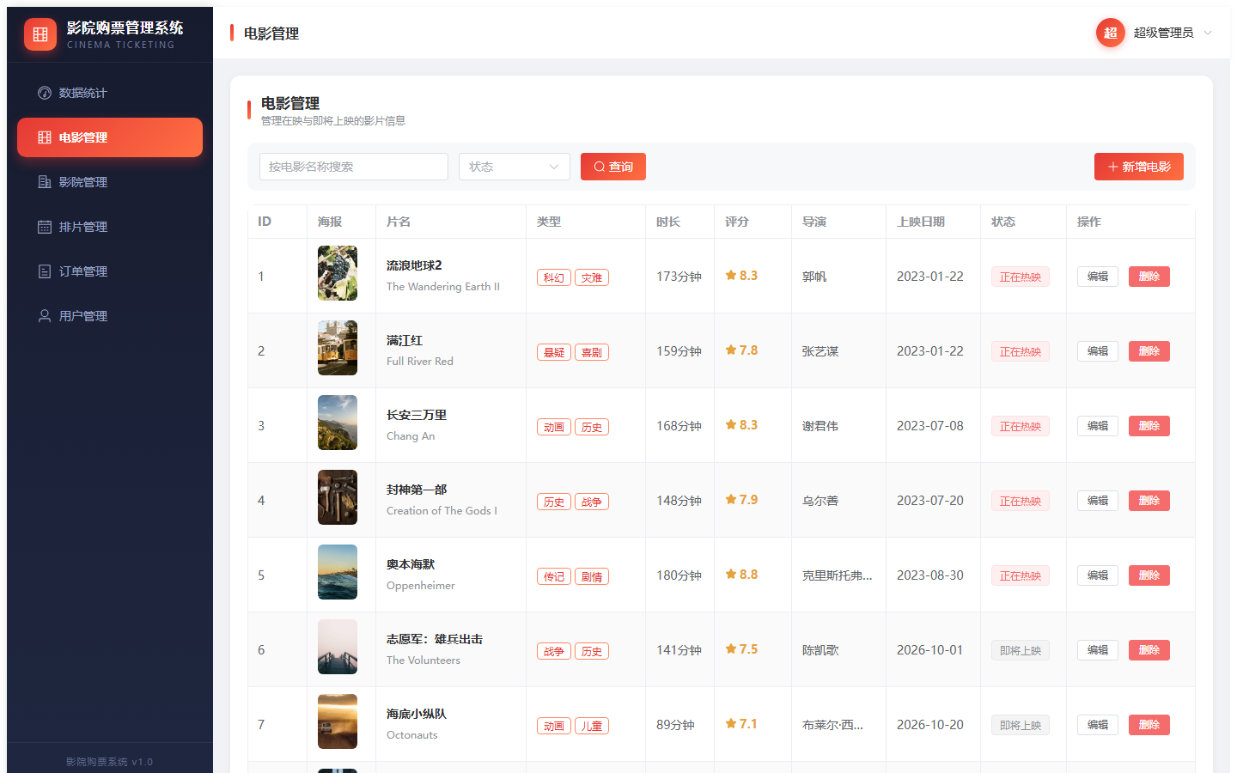Click the 超 user avatar
The image size is (1237, 773).
(1111, 33)
